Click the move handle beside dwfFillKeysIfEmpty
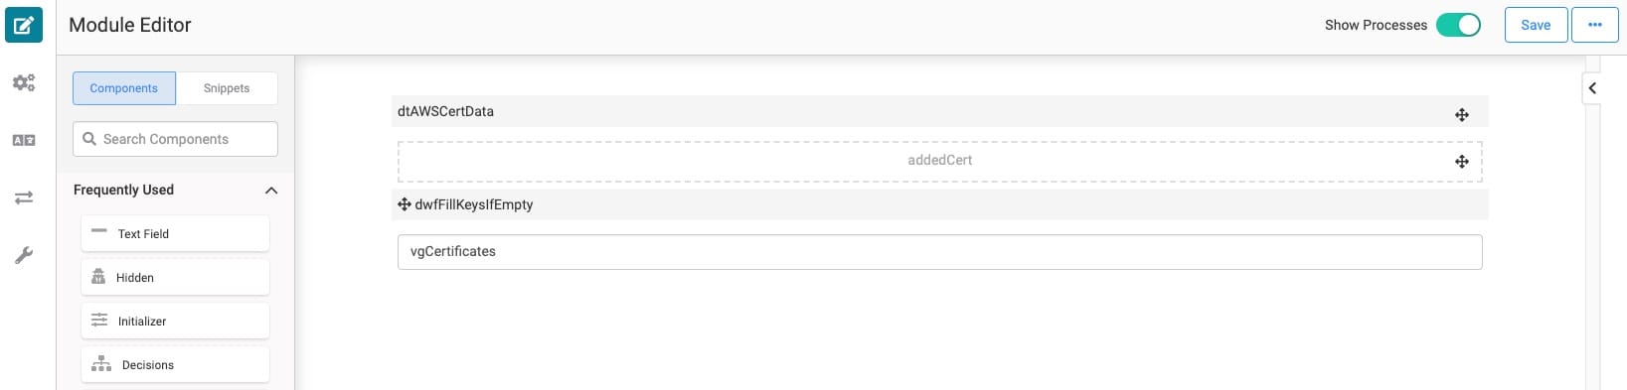The image size is (1627, 390). 405,204
